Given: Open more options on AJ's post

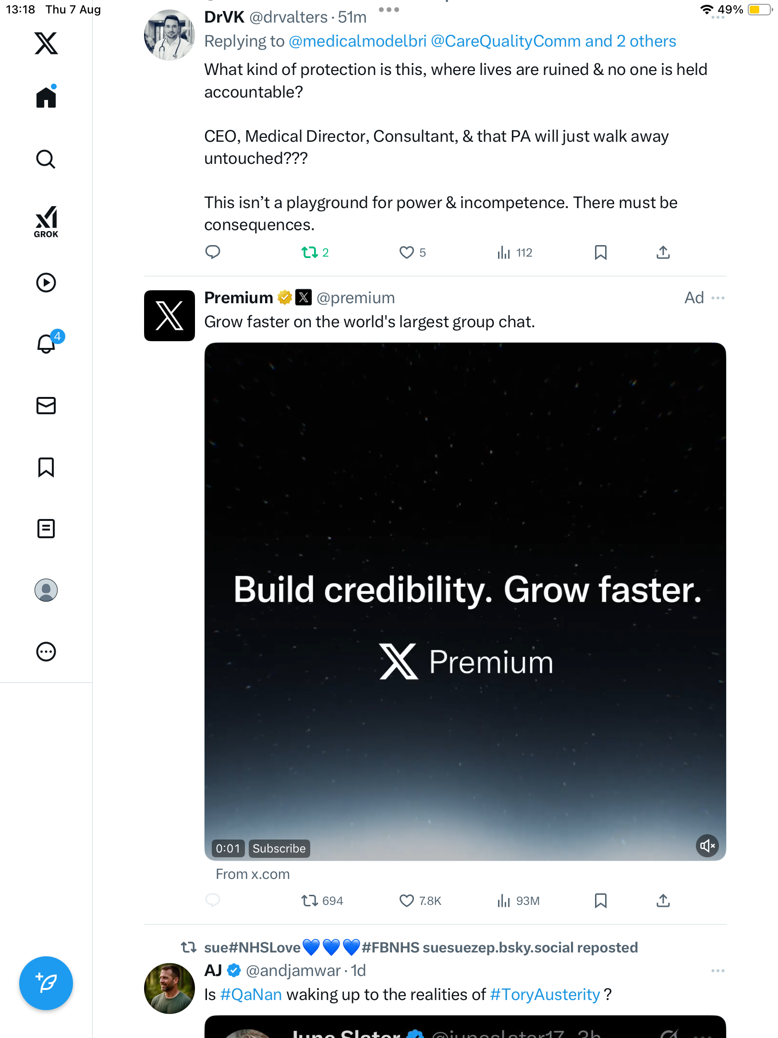Looking at the screenshot, I should [x=718, y=971].
